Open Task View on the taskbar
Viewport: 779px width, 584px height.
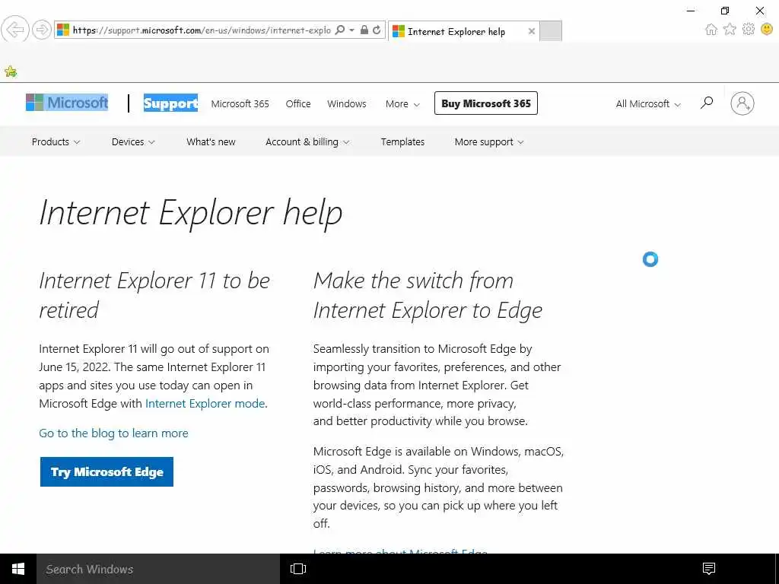(x=298, y=569)
